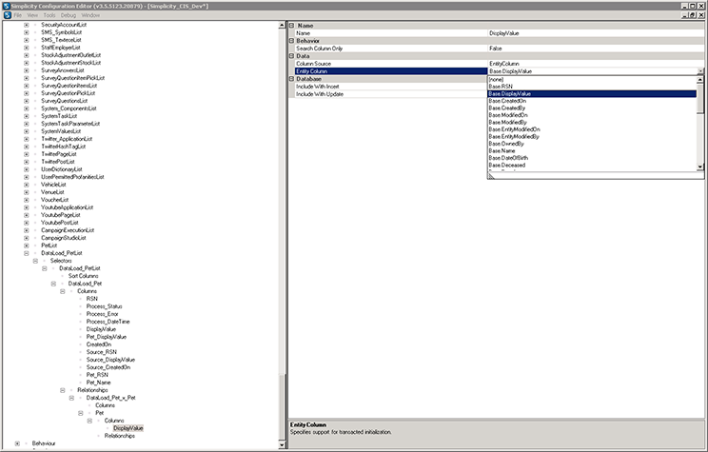Select the Source_RSN column node
Image resolution: width=708 pixels, height=452 pixels.
pos(102,352)
